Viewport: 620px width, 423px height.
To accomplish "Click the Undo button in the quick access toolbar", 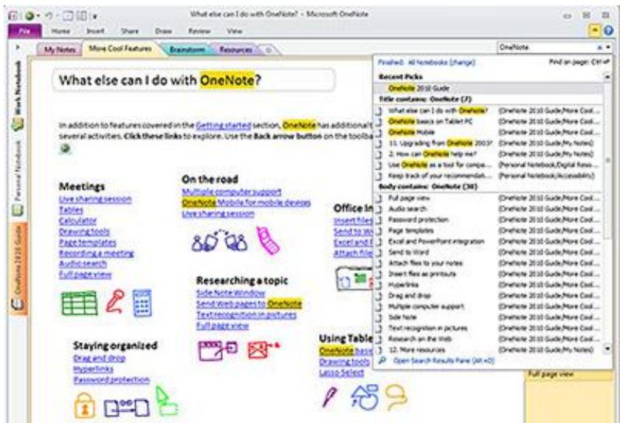I will click(x=49, y=16).
